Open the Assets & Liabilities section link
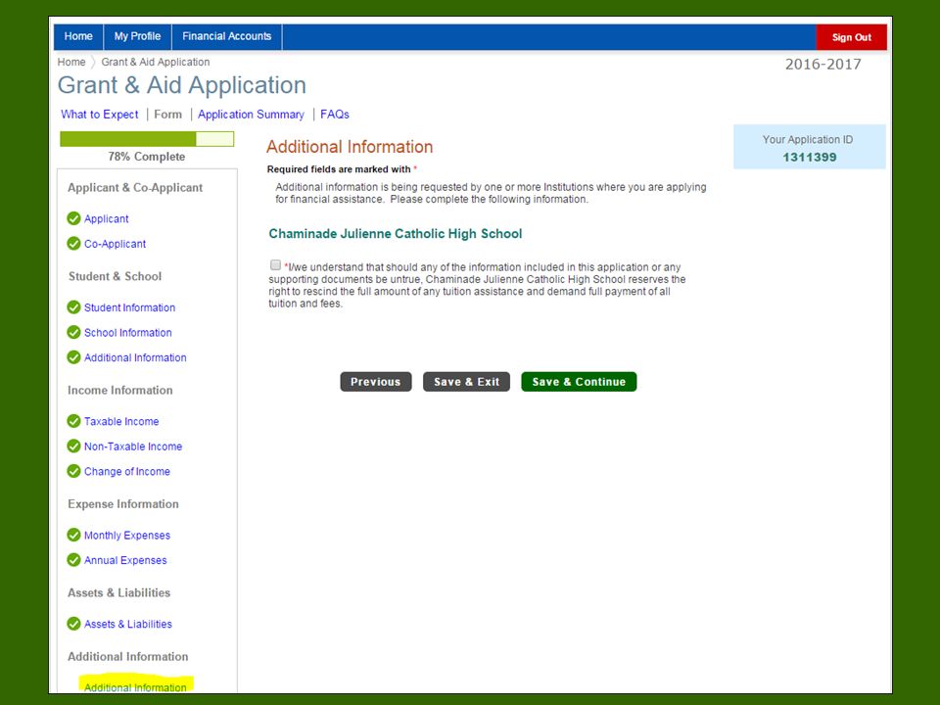 pos(127,624)
